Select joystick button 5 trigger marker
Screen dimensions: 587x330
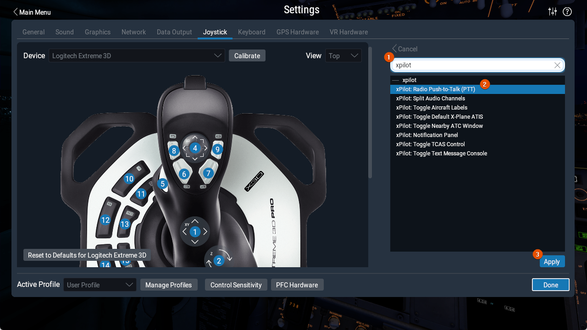pos(162,184)
